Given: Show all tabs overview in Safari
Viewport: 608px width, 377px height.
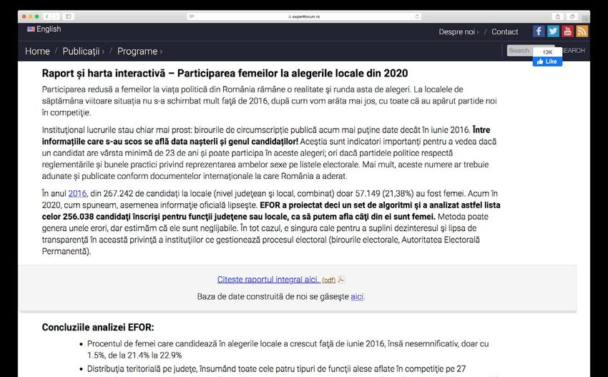Looking at the screenshot, I should click(x=572, y=16).
